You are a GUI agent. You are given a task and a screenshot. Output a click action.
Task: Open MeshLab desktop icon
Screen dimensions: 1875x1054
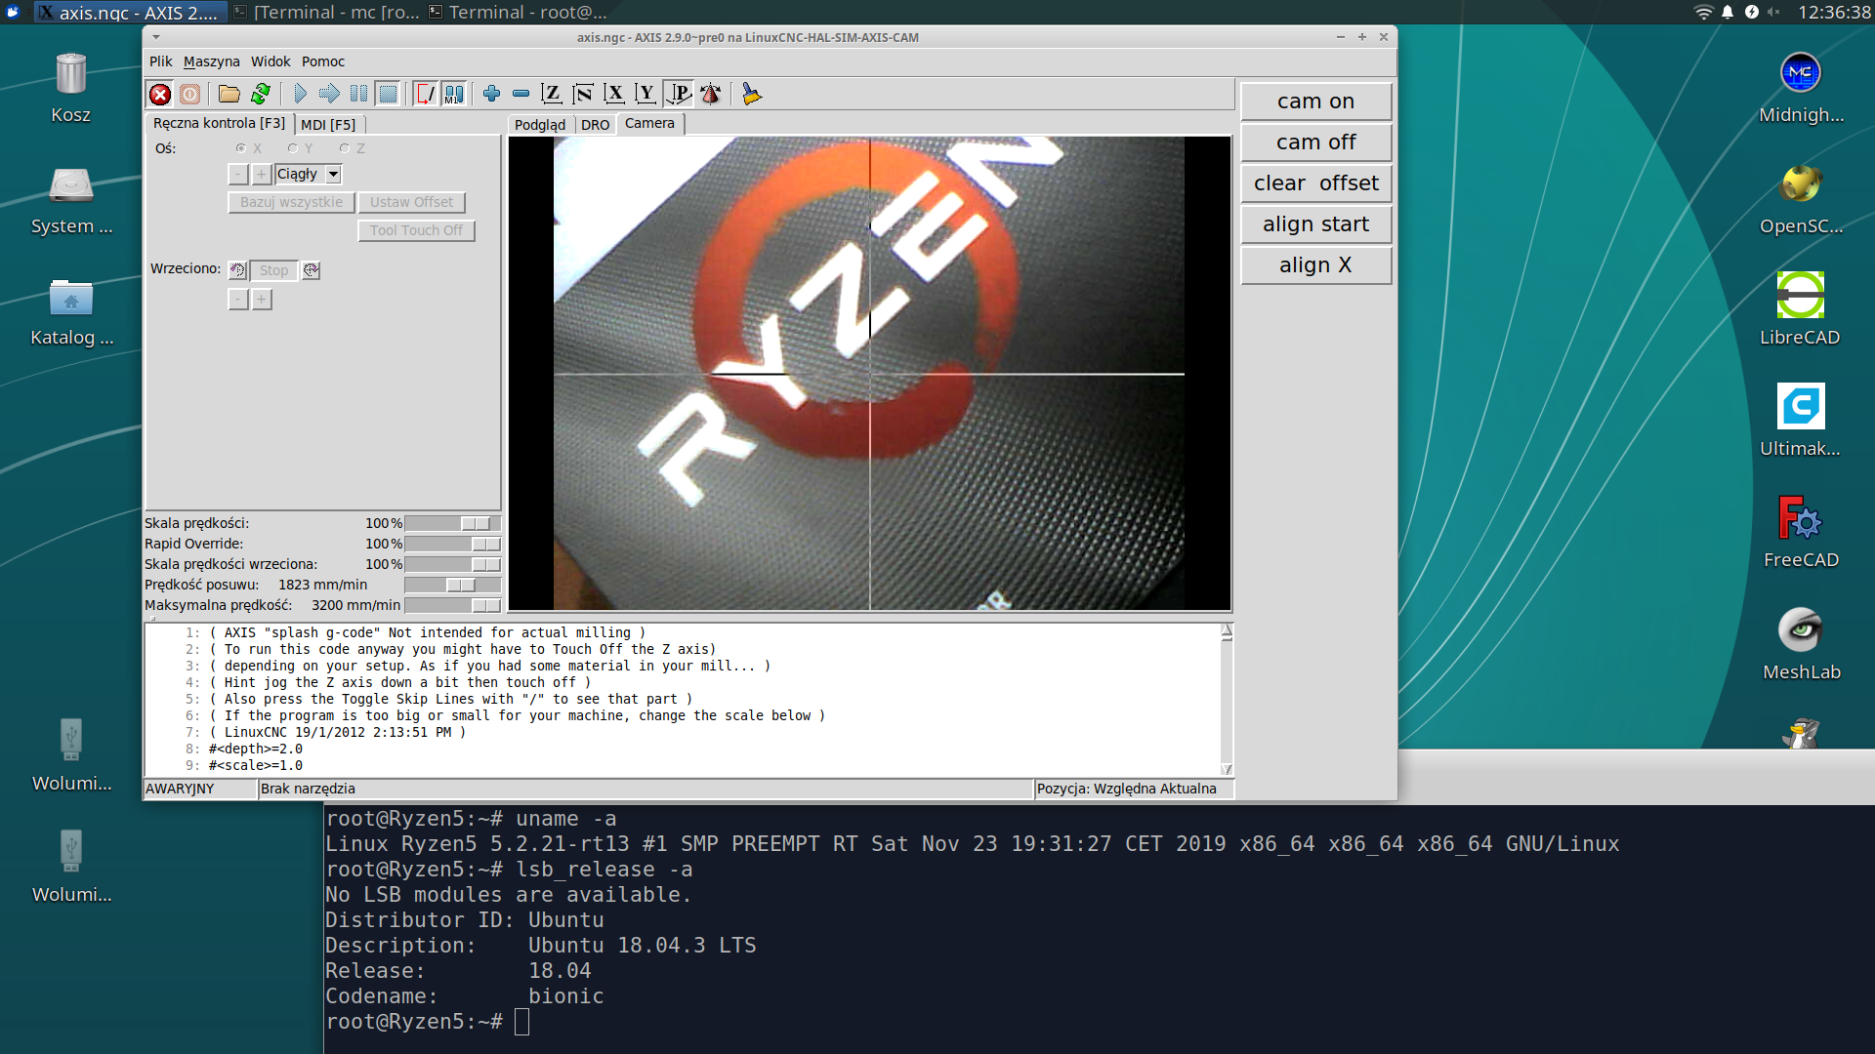1801,645
